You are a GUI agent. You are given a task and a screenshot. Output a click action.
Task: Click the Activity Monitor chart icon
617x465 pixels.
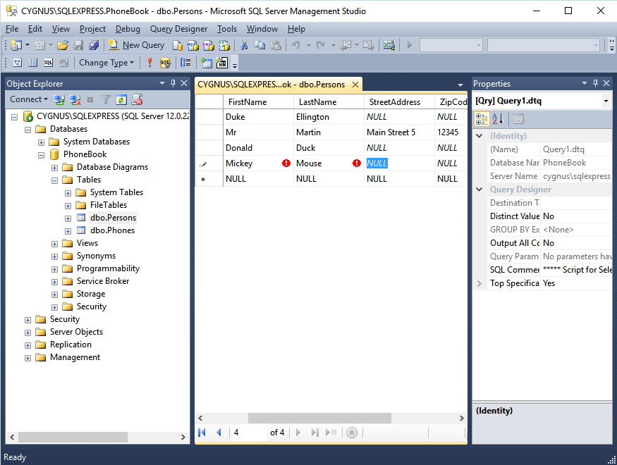click(389, 45)
